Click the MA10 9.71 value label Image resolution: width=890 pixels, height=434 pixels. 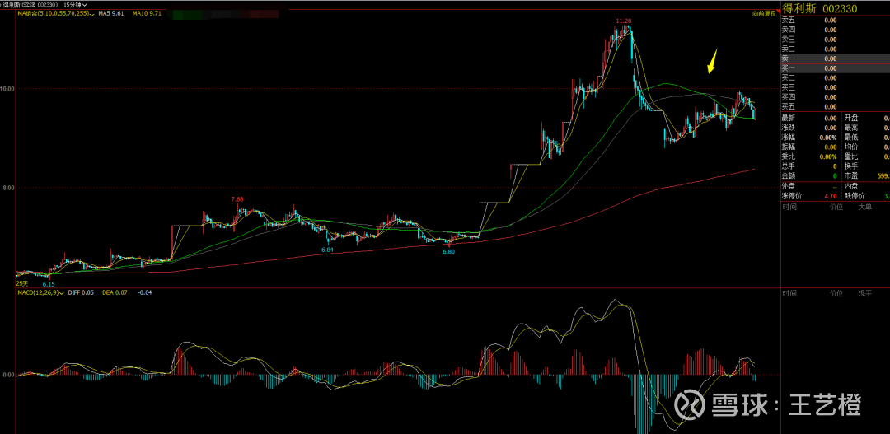(x=147, y=13)
